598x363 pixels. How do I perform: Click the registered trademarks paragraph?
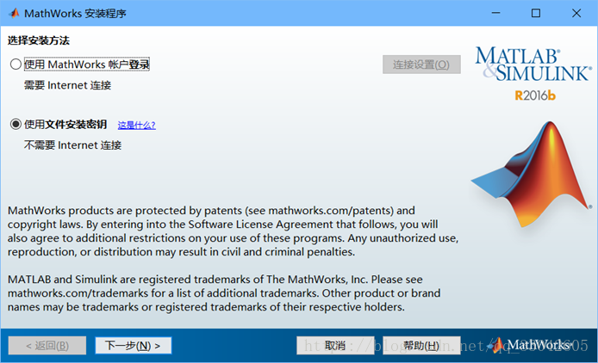[x=224, y=293]
